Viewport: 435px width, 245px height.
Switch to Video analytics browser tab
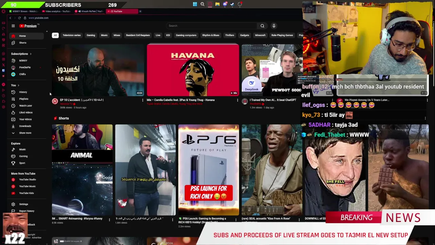pyautogui.click(x=56, y=11)
